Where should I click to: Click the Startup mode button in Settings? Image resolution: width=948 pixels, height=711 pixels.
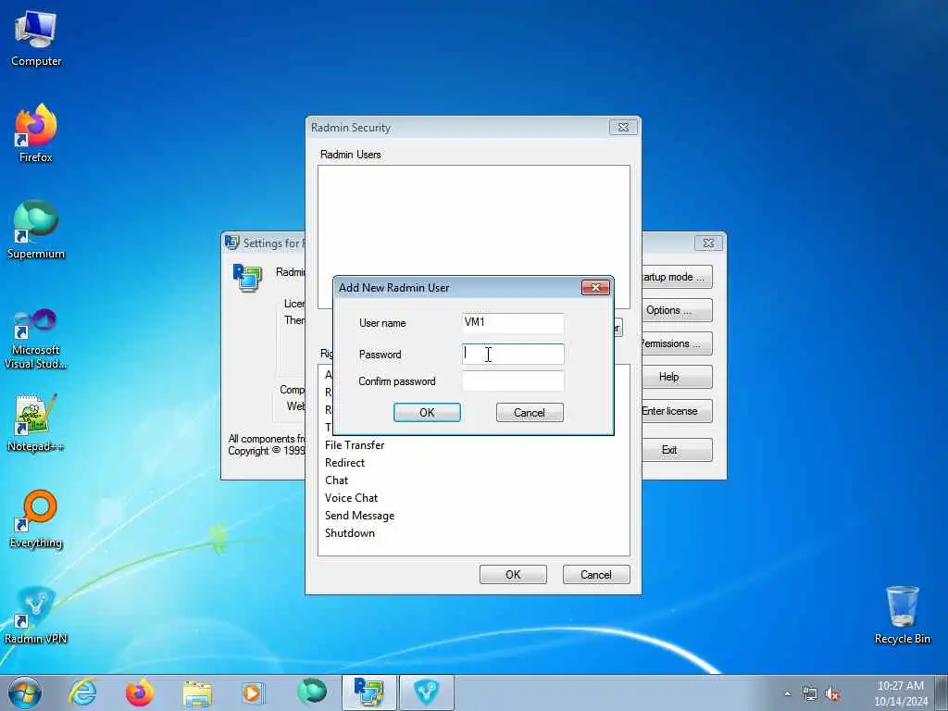click(677, 277)
